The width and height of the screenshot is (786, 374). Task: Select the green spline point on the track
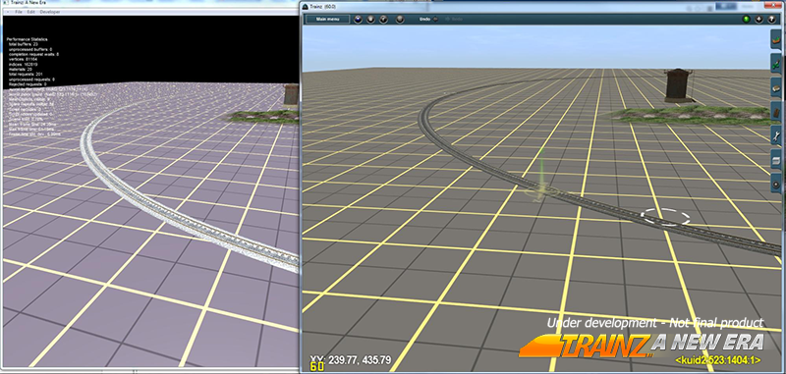click(x=540, y=190)
